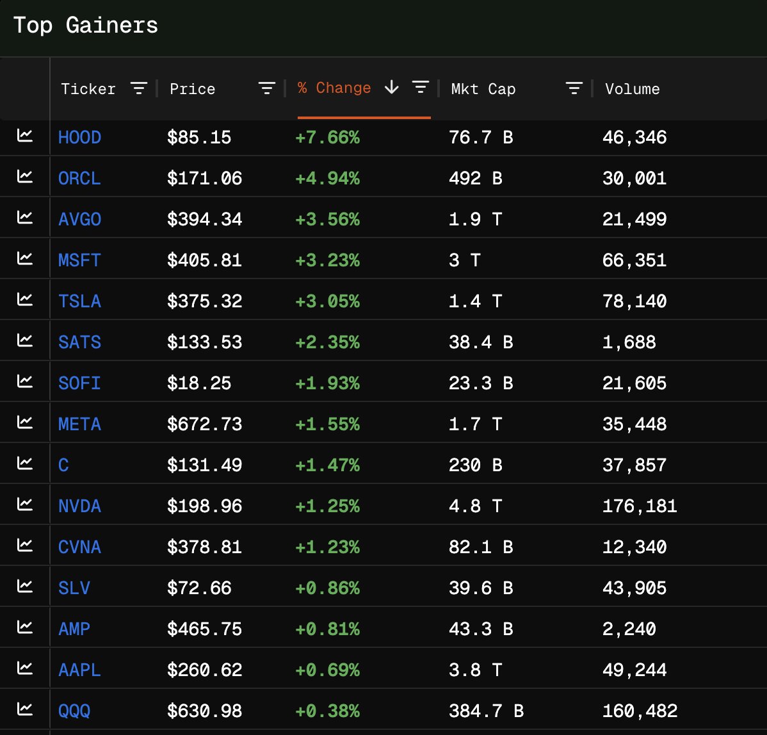The width and height of the screenshot is (767, 735).
Task: Click the chart icon next to NVDA
Action: coord(25,504)
